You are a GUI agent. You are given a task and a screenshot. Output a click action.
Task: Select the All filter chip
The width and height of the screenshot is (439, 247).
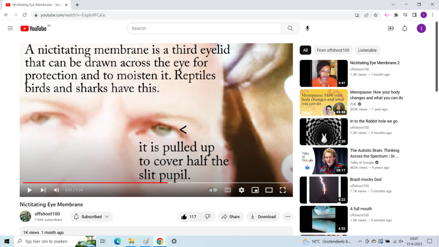[305, 50]
